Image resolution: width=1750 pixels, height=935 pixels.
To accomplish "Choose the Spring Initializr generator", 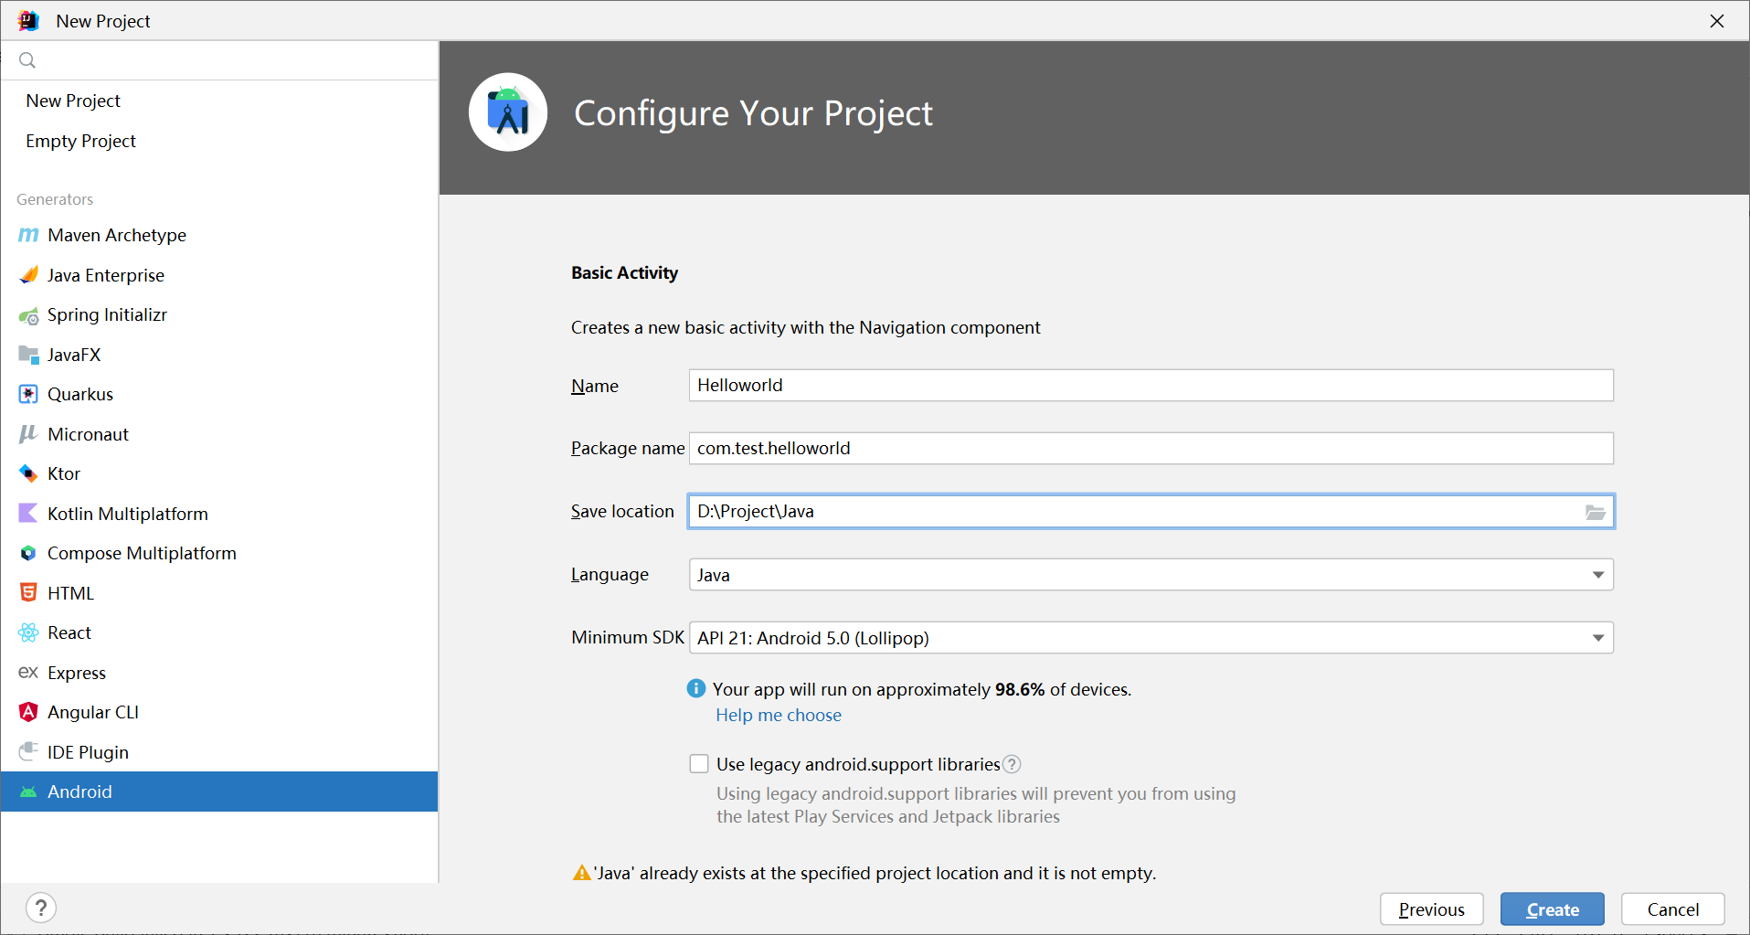I will (x=219, y=315).
